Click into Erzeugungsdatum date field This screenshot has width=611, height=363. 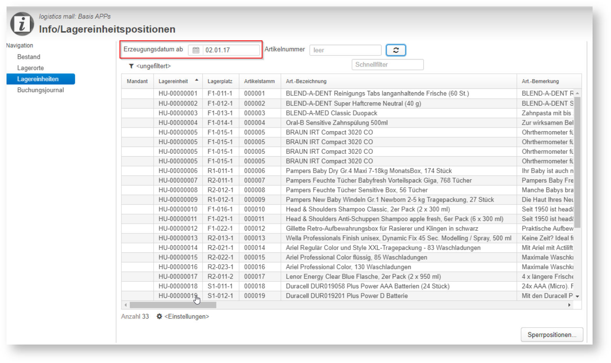coord(231,50)
